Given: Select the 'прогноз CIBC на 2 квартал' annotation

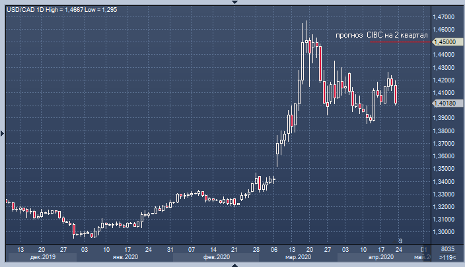Looking at the screenshot, I should pos(382,34).
